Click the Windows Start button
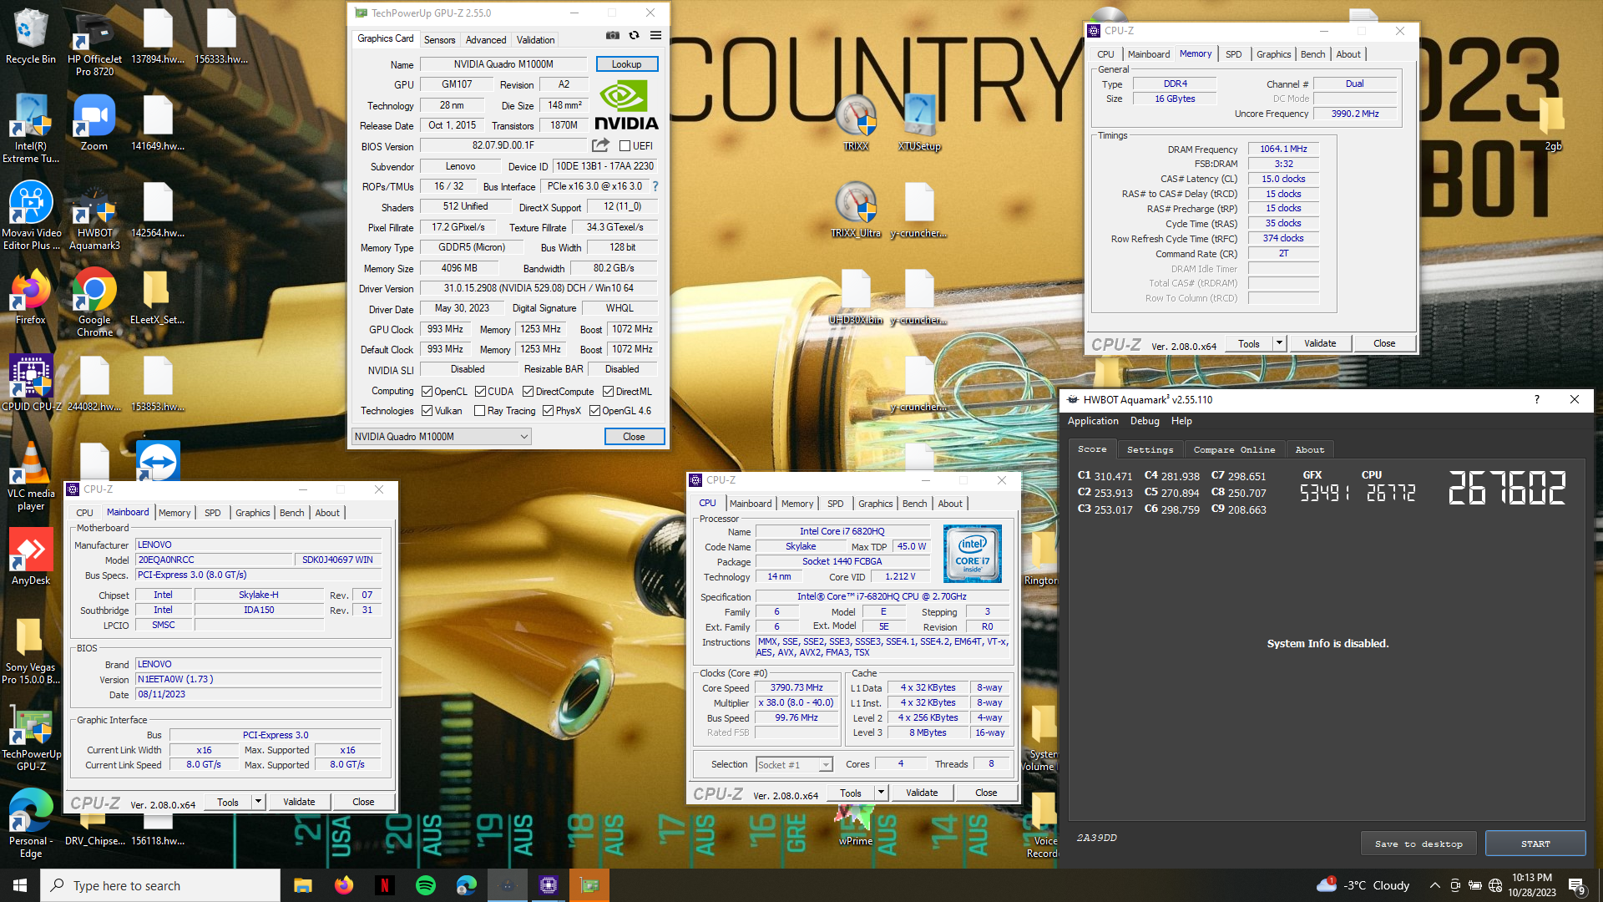 click(20, 885)
